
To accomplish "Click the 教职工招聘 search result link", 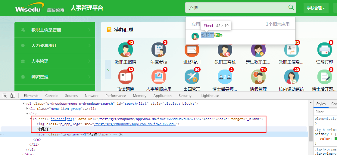I will 212,36.
